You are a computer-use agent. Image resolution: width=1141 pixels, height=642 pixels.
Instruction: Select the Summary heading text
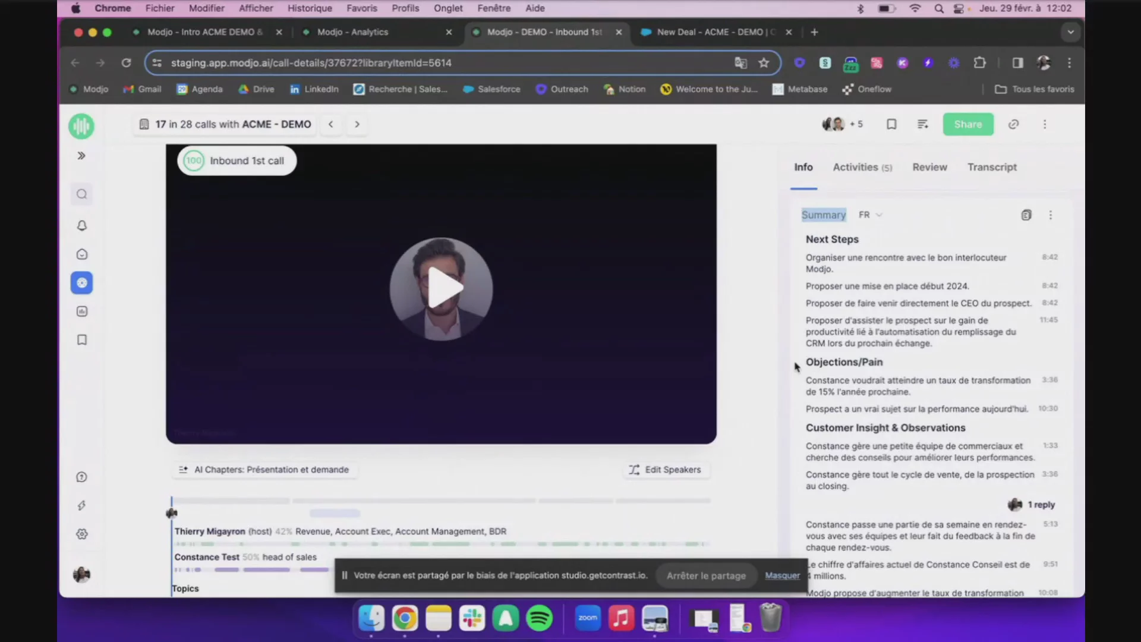[823, 215]
